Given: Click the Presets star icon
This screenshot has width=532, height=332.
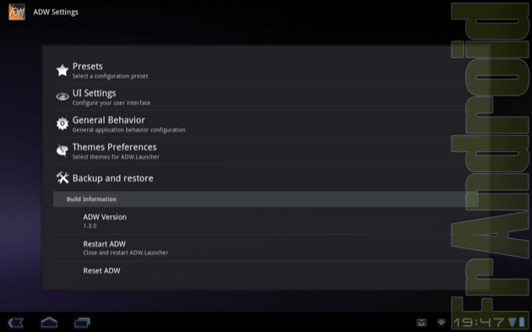Looking at the screenshot, I should (62, 70).
